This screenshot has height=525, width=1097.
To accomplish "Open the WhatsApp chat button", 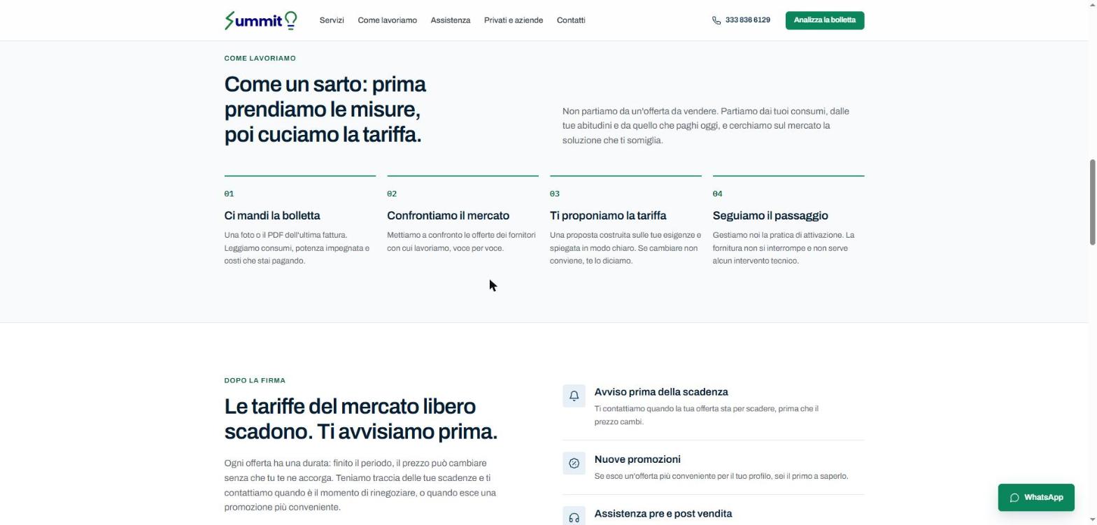I will pyautogui.click(x=1036, y=498).
